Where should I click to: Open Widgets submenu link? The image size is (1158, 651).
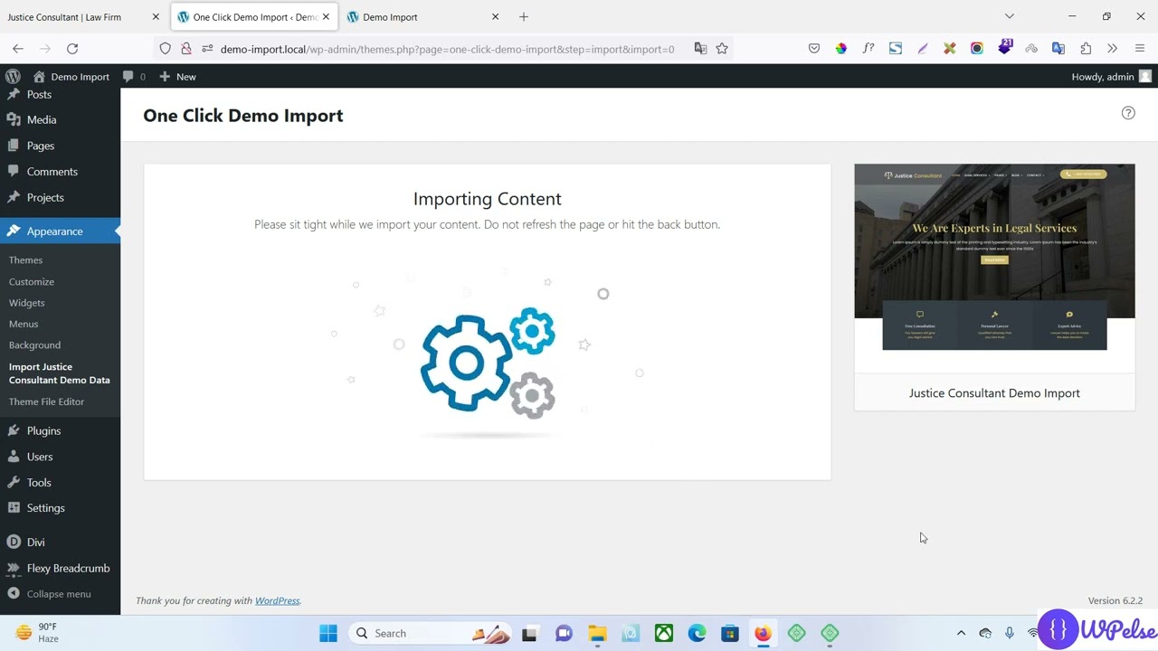pyautogui.click(x=26, y=303)
